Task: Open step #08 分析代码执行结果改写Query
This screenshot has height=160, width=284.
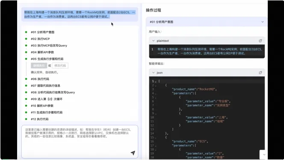Action: pyautogui.click(x=53, y=92)
